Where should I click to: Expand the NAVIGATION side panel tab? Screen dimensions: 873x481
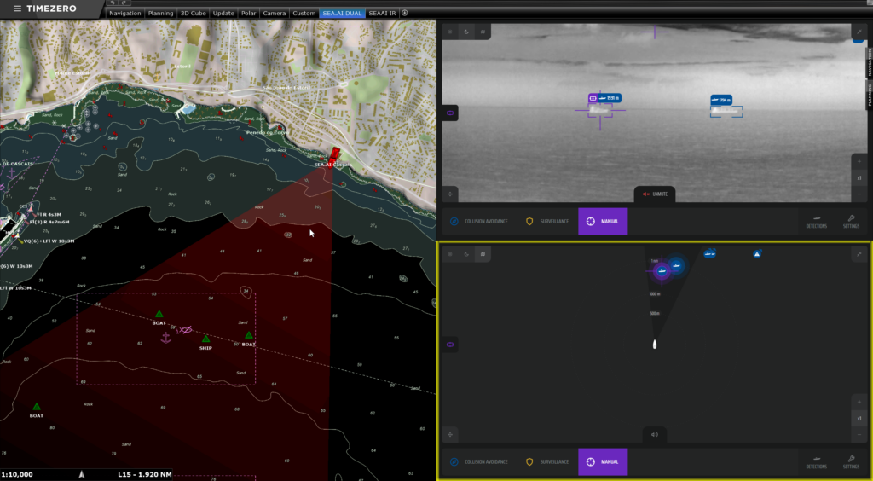(869, 62)
